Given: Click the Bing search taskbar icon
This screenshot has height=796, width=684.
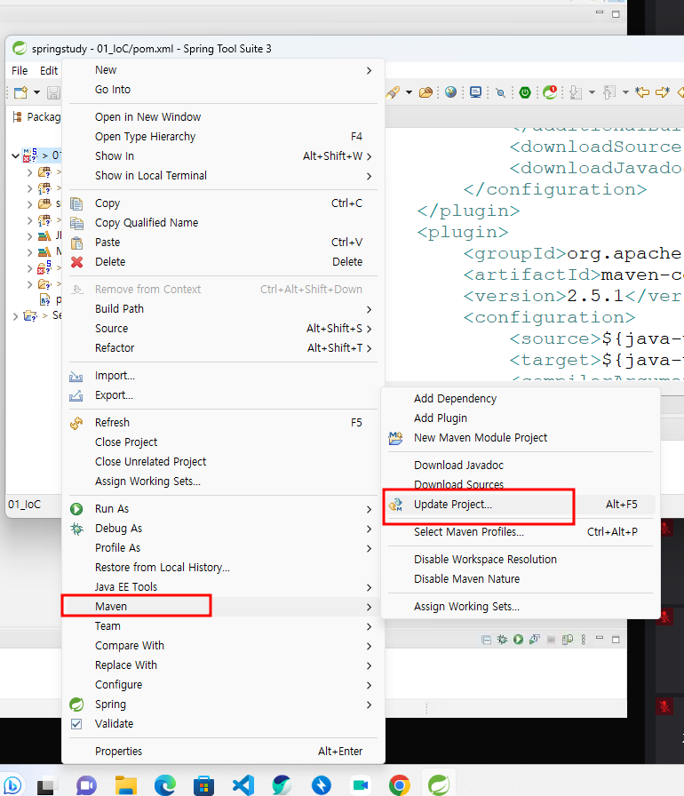Looking at the screenshot, I should click(12, 784).
